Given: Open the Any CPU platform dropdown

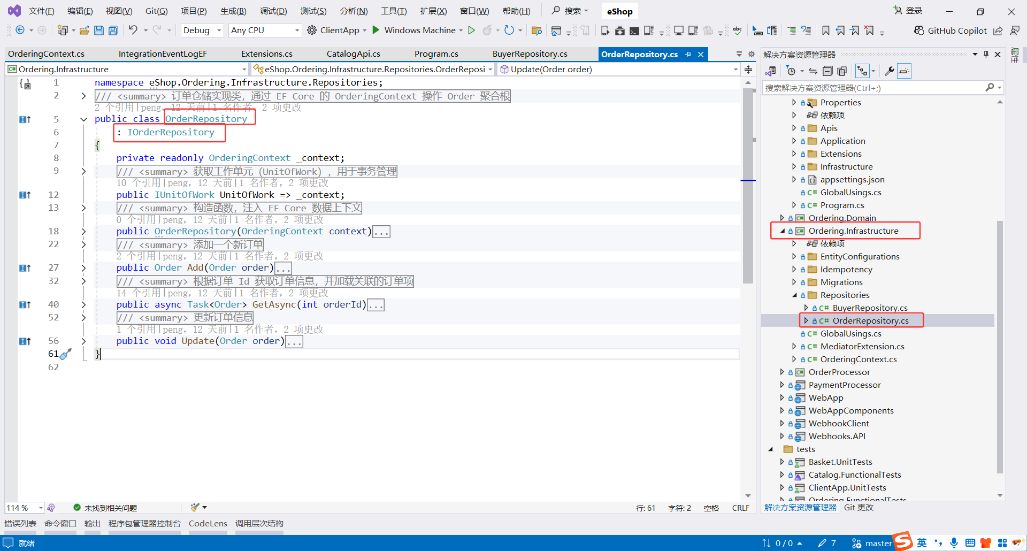Looking at the screenshot, I should [x=265, y=30].
